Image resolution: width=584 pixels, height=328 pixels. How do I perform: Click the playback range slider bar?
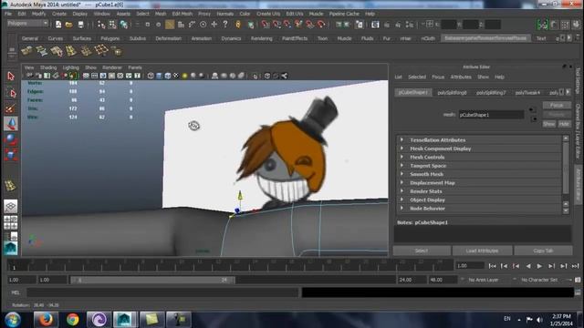(152, 280)
